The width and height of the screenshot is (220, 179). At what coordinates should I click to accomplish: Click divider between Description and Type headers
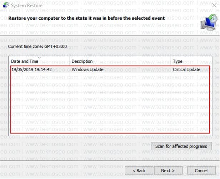point(171,61)
